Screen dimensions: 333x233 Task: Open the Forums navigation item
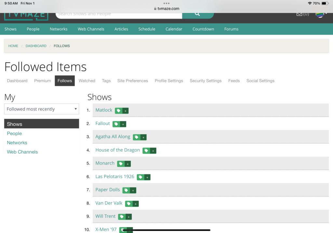[x=231, y=29]
